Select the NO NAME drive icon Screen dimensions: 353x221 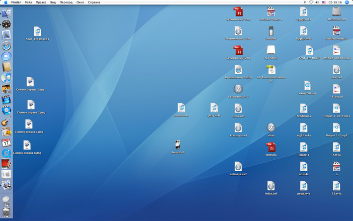pyautogui.click(x=271, y=50)
